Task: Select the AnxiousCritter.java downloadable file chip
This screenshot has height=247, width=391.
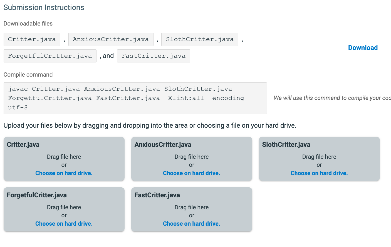Action: (x=111, y=39)
